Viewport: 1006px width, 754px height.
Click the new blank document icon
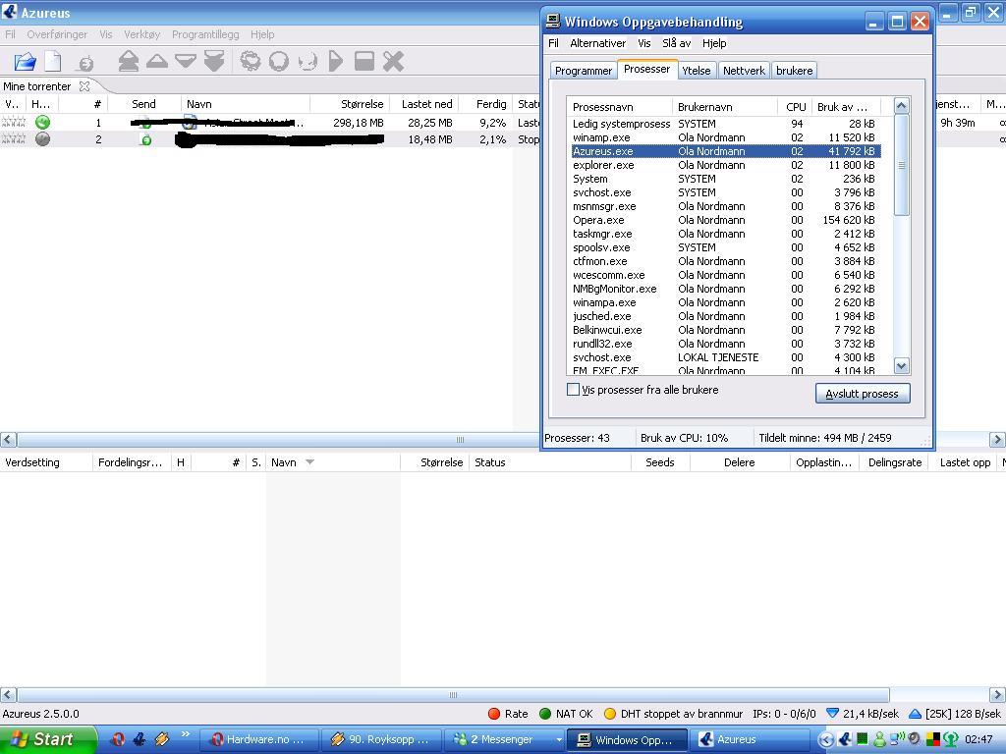pyautogui.click(x=53, y=62)
